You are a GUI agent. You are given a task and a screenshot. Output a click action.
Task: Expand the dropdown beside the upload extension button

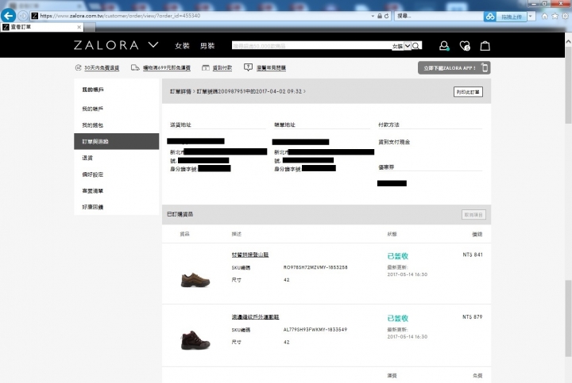531,17
